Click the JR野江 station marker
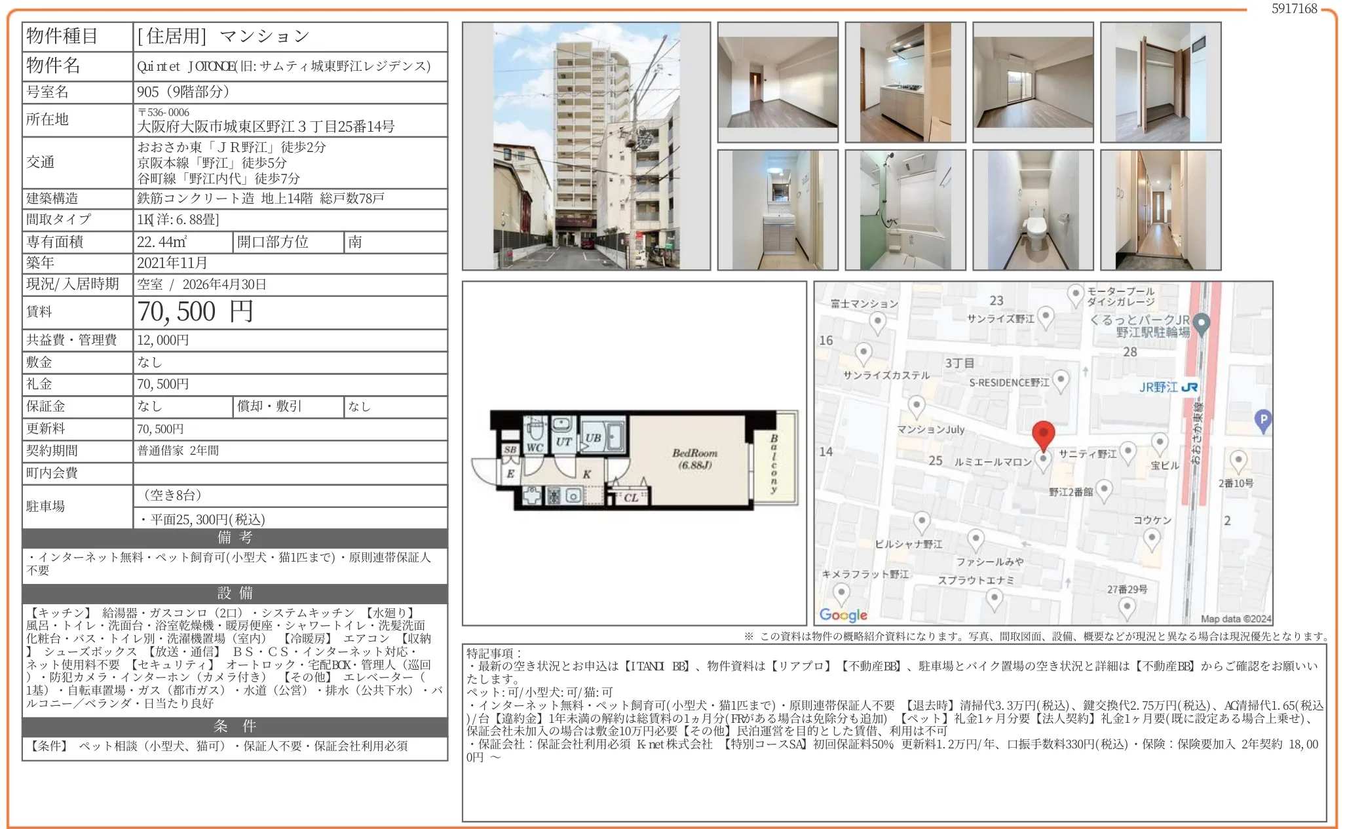1347x829 pixels. [1167, 387]
